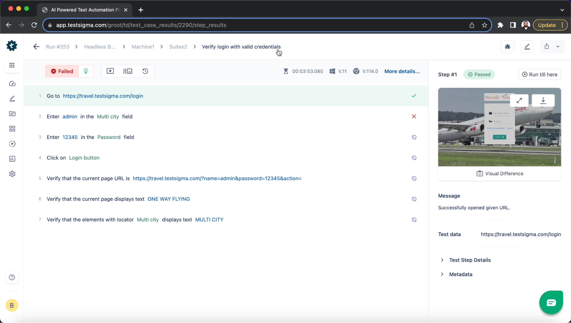Screen dimensions: 571x323
Task: Click the step 1 screenshot thumbnail
Action: (500, 127)
